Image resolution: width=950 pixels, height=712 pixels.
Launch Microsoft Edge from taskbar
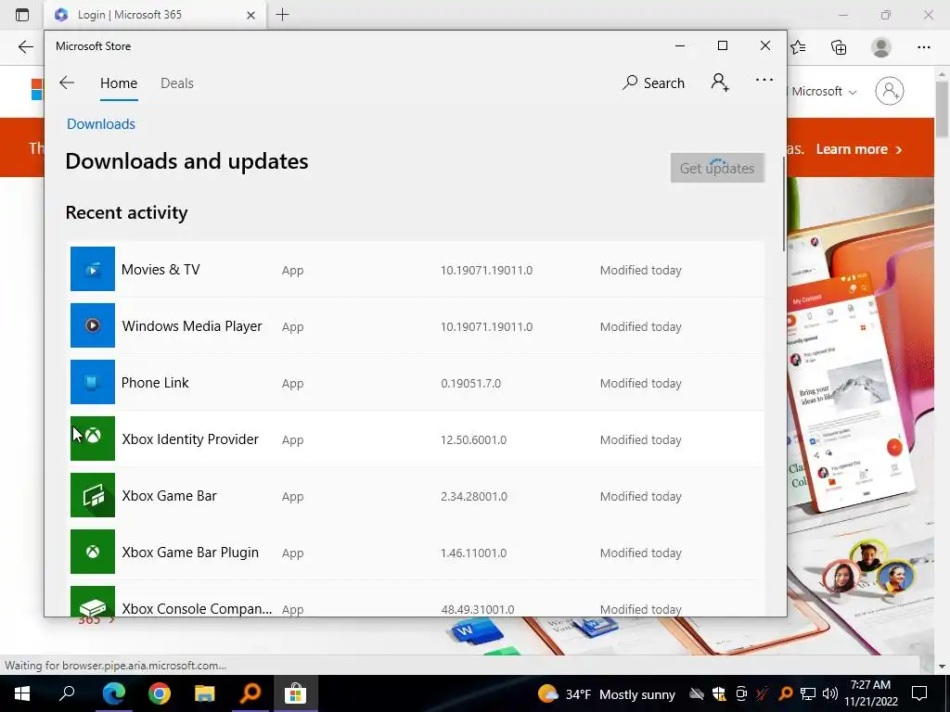click(x=114, y=693)
